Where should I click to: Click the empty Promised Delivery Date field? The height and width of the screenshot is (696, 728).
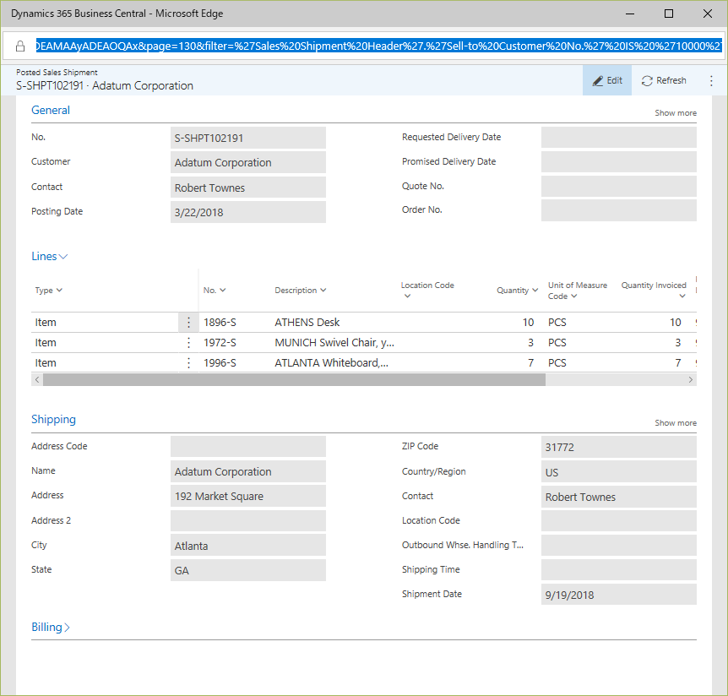619,161
